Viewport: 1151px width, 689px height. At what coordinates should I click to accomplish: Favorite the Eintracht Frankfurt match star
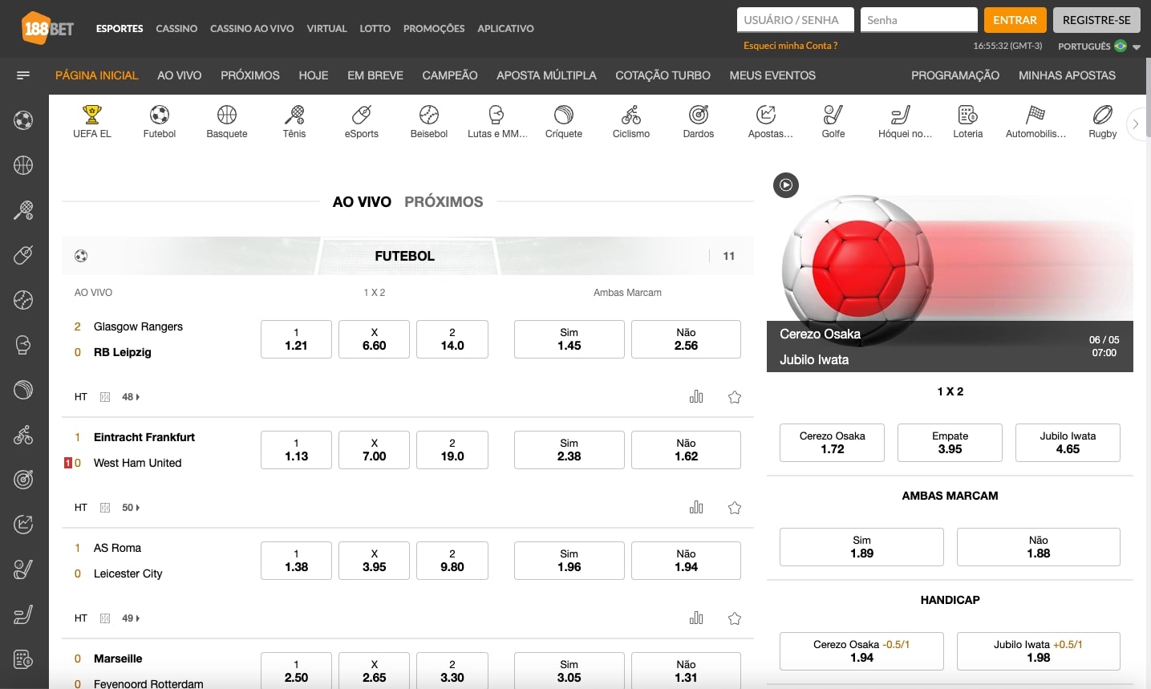click(735, 508)
